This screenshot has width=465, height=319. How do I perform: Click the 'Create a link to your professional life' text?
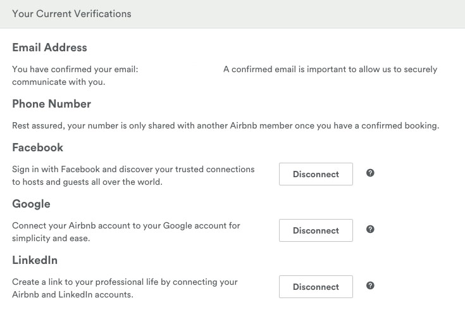click(125, 282)
